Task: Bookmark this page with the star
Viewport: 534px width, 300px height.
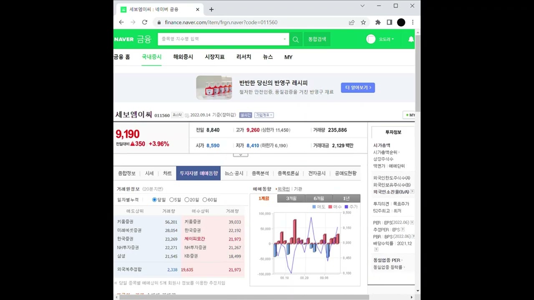Action: [x=363, y=22]
